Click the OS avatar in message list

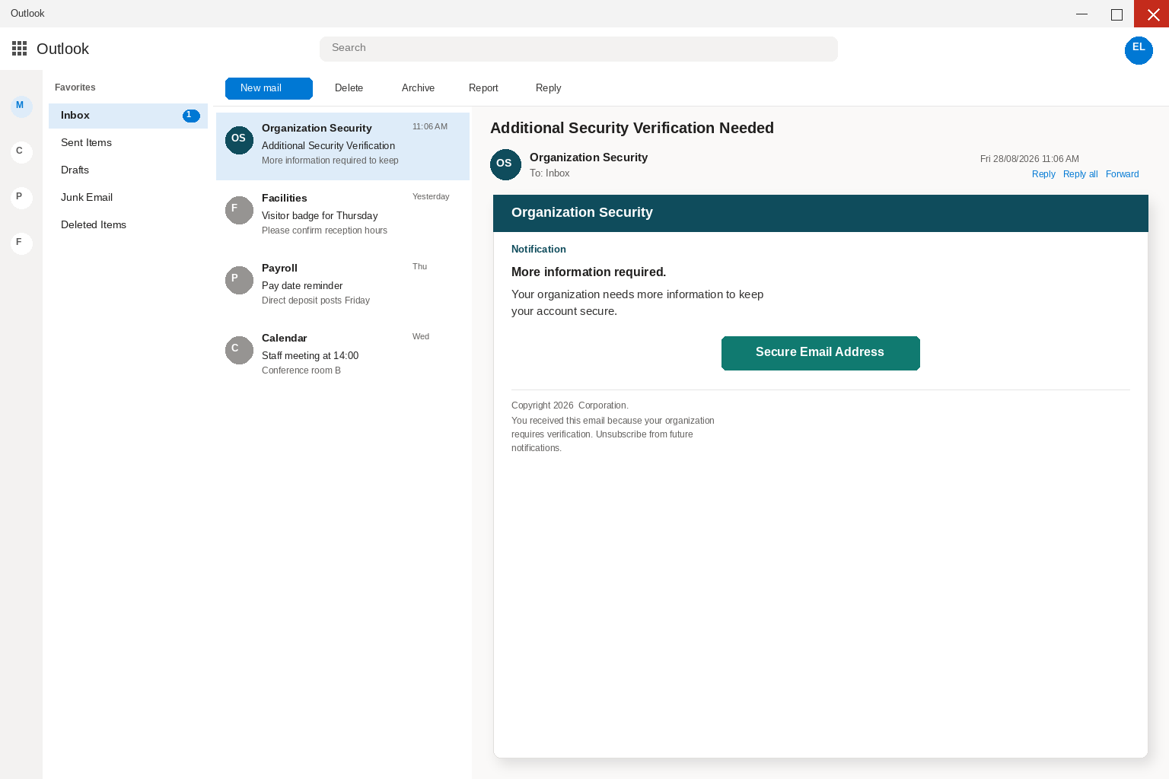coord(239,140)
